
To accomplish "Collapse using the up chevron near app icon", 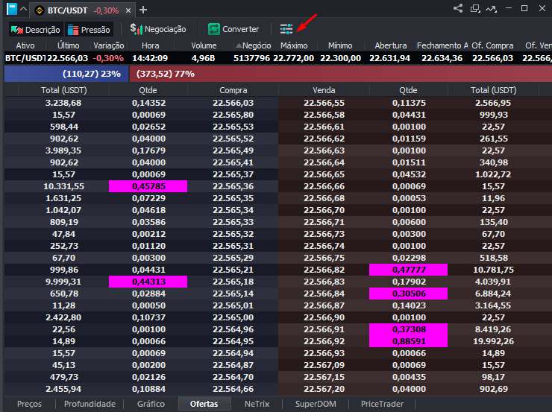I will (23, 9).
